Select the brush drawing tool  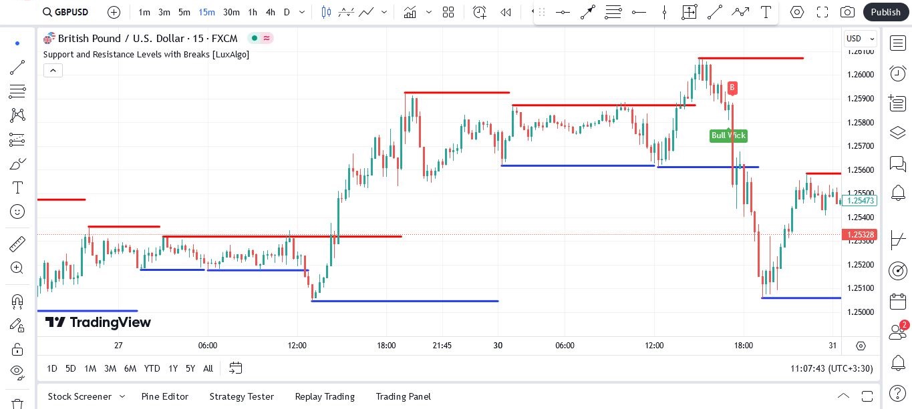(17, 163)
